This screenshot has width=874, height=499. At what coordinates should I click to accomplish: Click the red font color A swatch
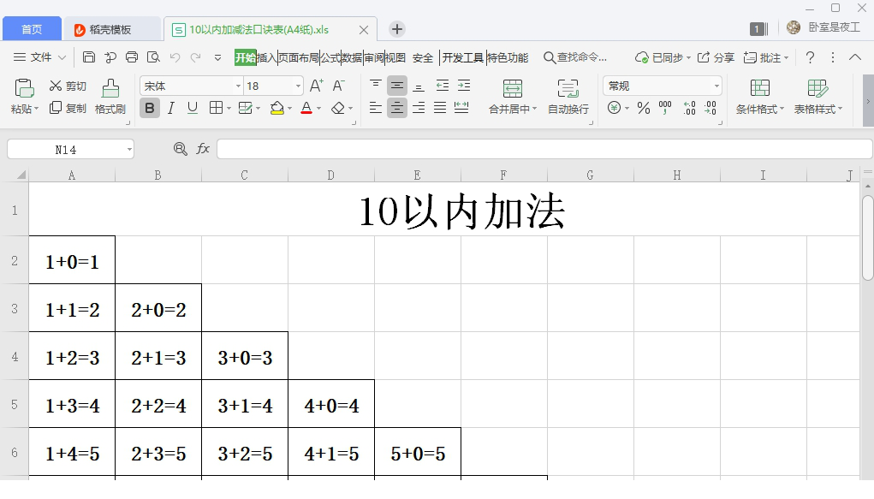pos(306,108)
